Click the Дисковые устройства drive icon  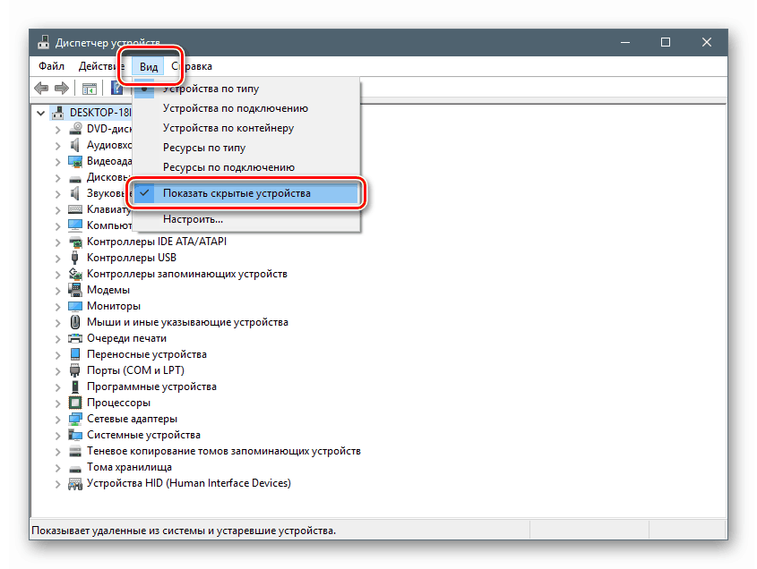coord(75,179)
